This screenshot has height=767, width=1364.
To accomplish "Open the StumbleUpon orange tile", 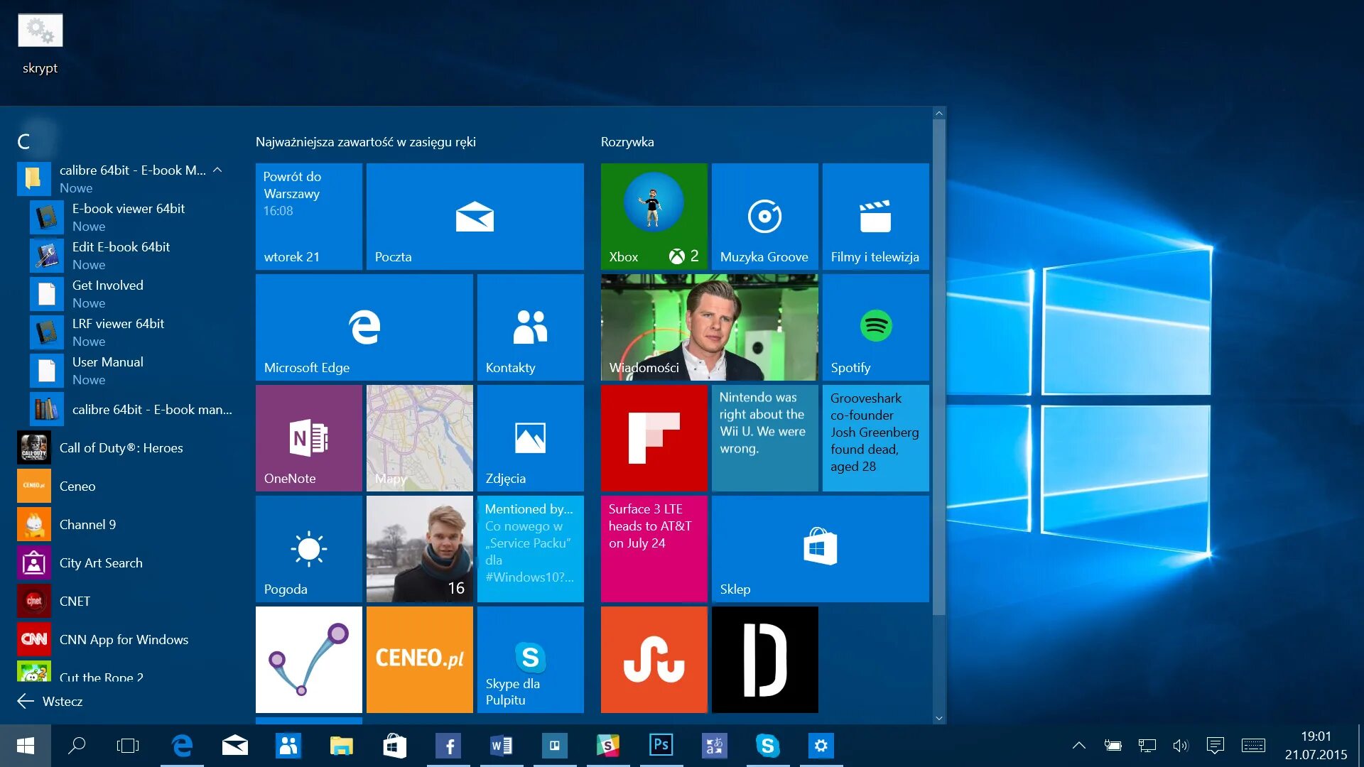I will [654, 660].
